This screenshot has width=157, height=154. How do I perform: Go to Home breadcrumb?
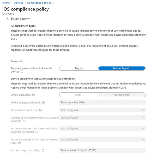point(6,3)
